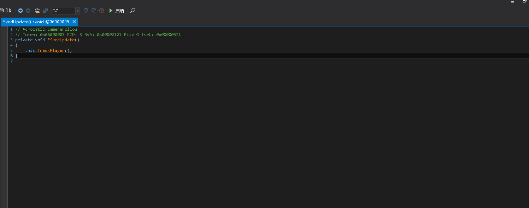Redo an edit with the redo icon
The image size is (529, 208).
[x=93, y=11]
